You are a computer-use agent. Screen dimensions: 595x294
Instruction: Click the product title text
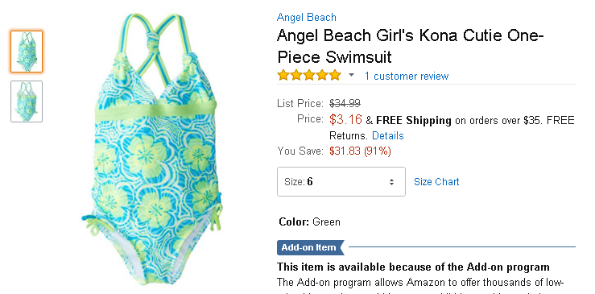(410, 47)
